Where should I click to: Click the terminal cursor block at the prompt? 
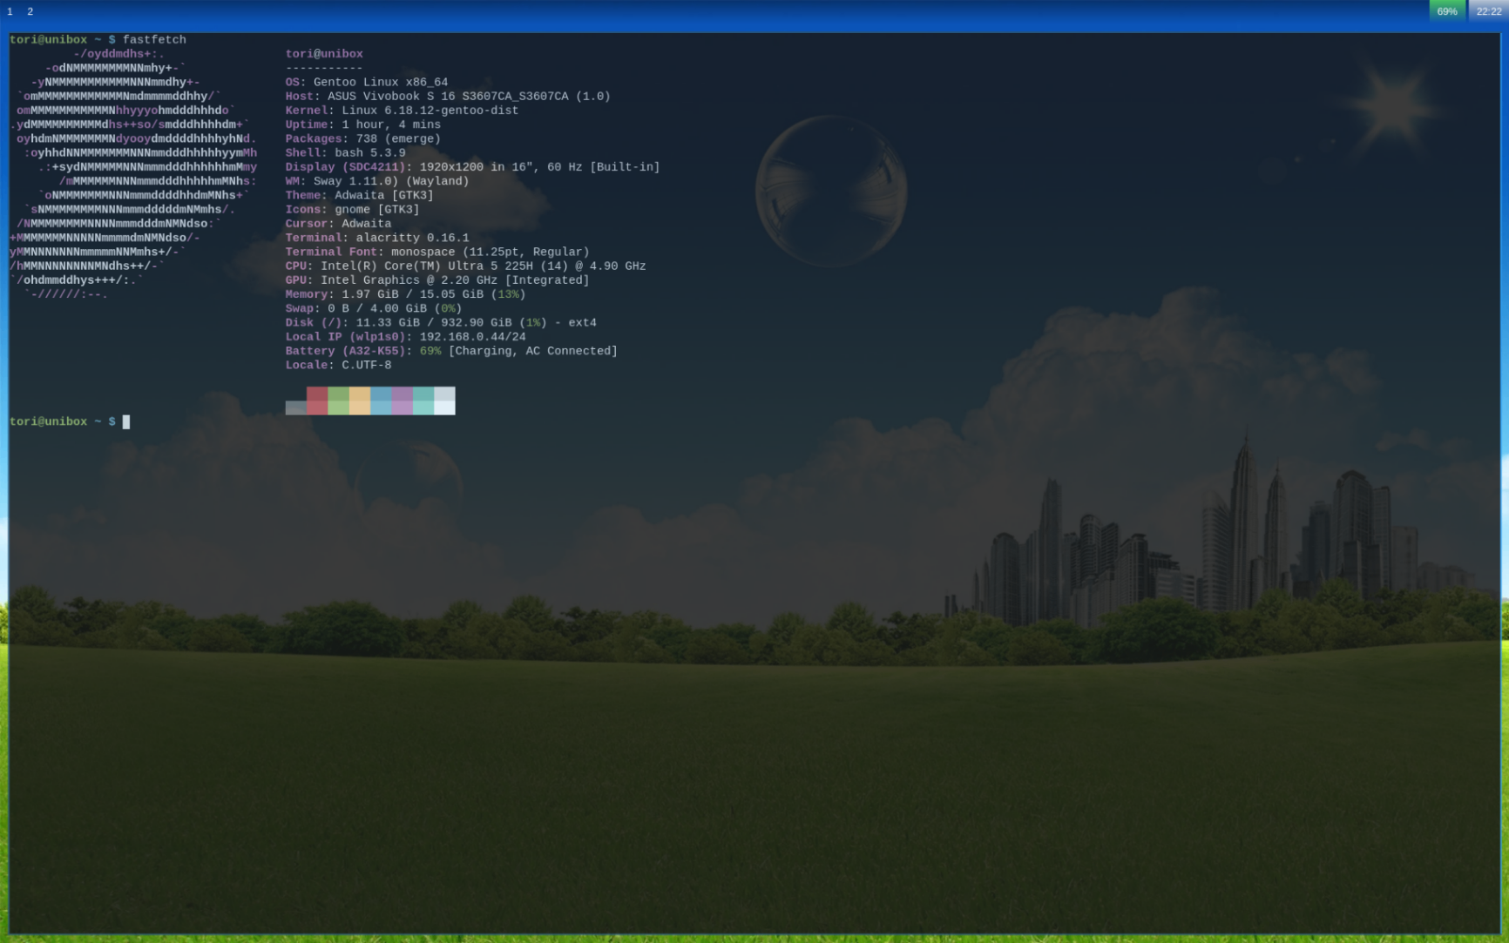(x=126, y=422)
